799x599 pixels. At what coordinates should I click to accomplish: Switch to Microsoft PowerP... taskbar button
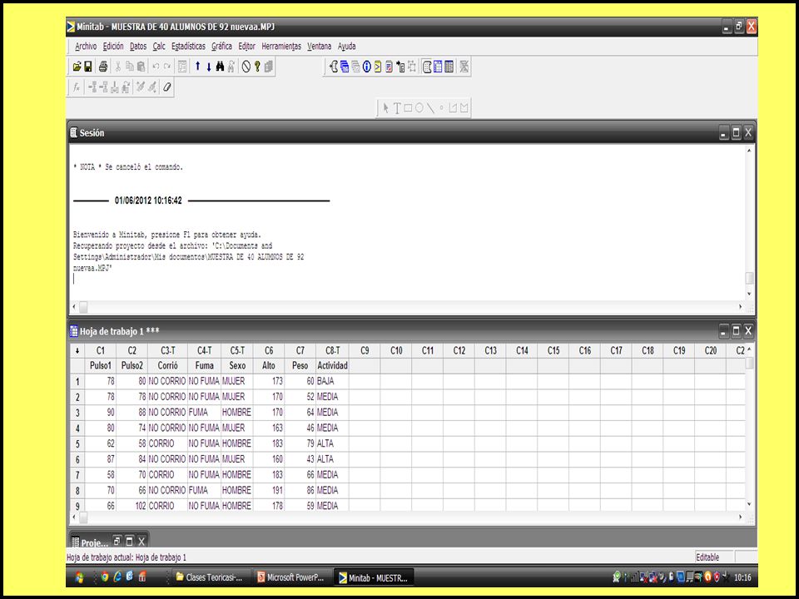291,577
